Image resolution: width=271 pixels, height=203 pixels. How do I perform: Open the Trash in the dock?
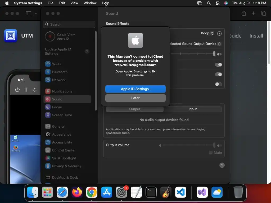238,192
